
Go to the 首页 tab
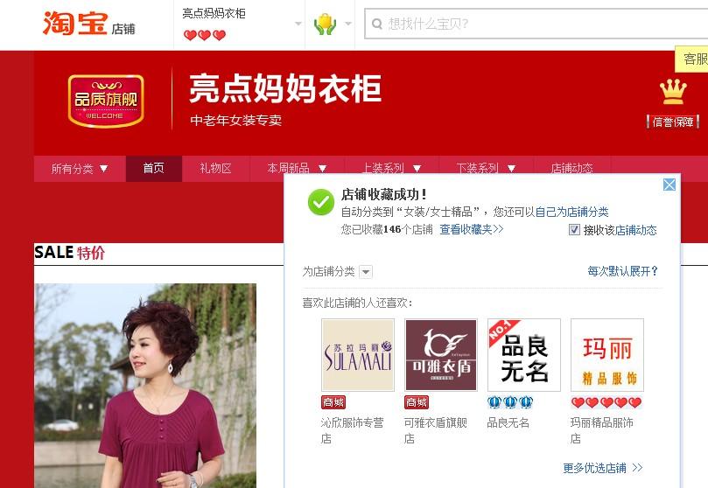pos(153,169)
